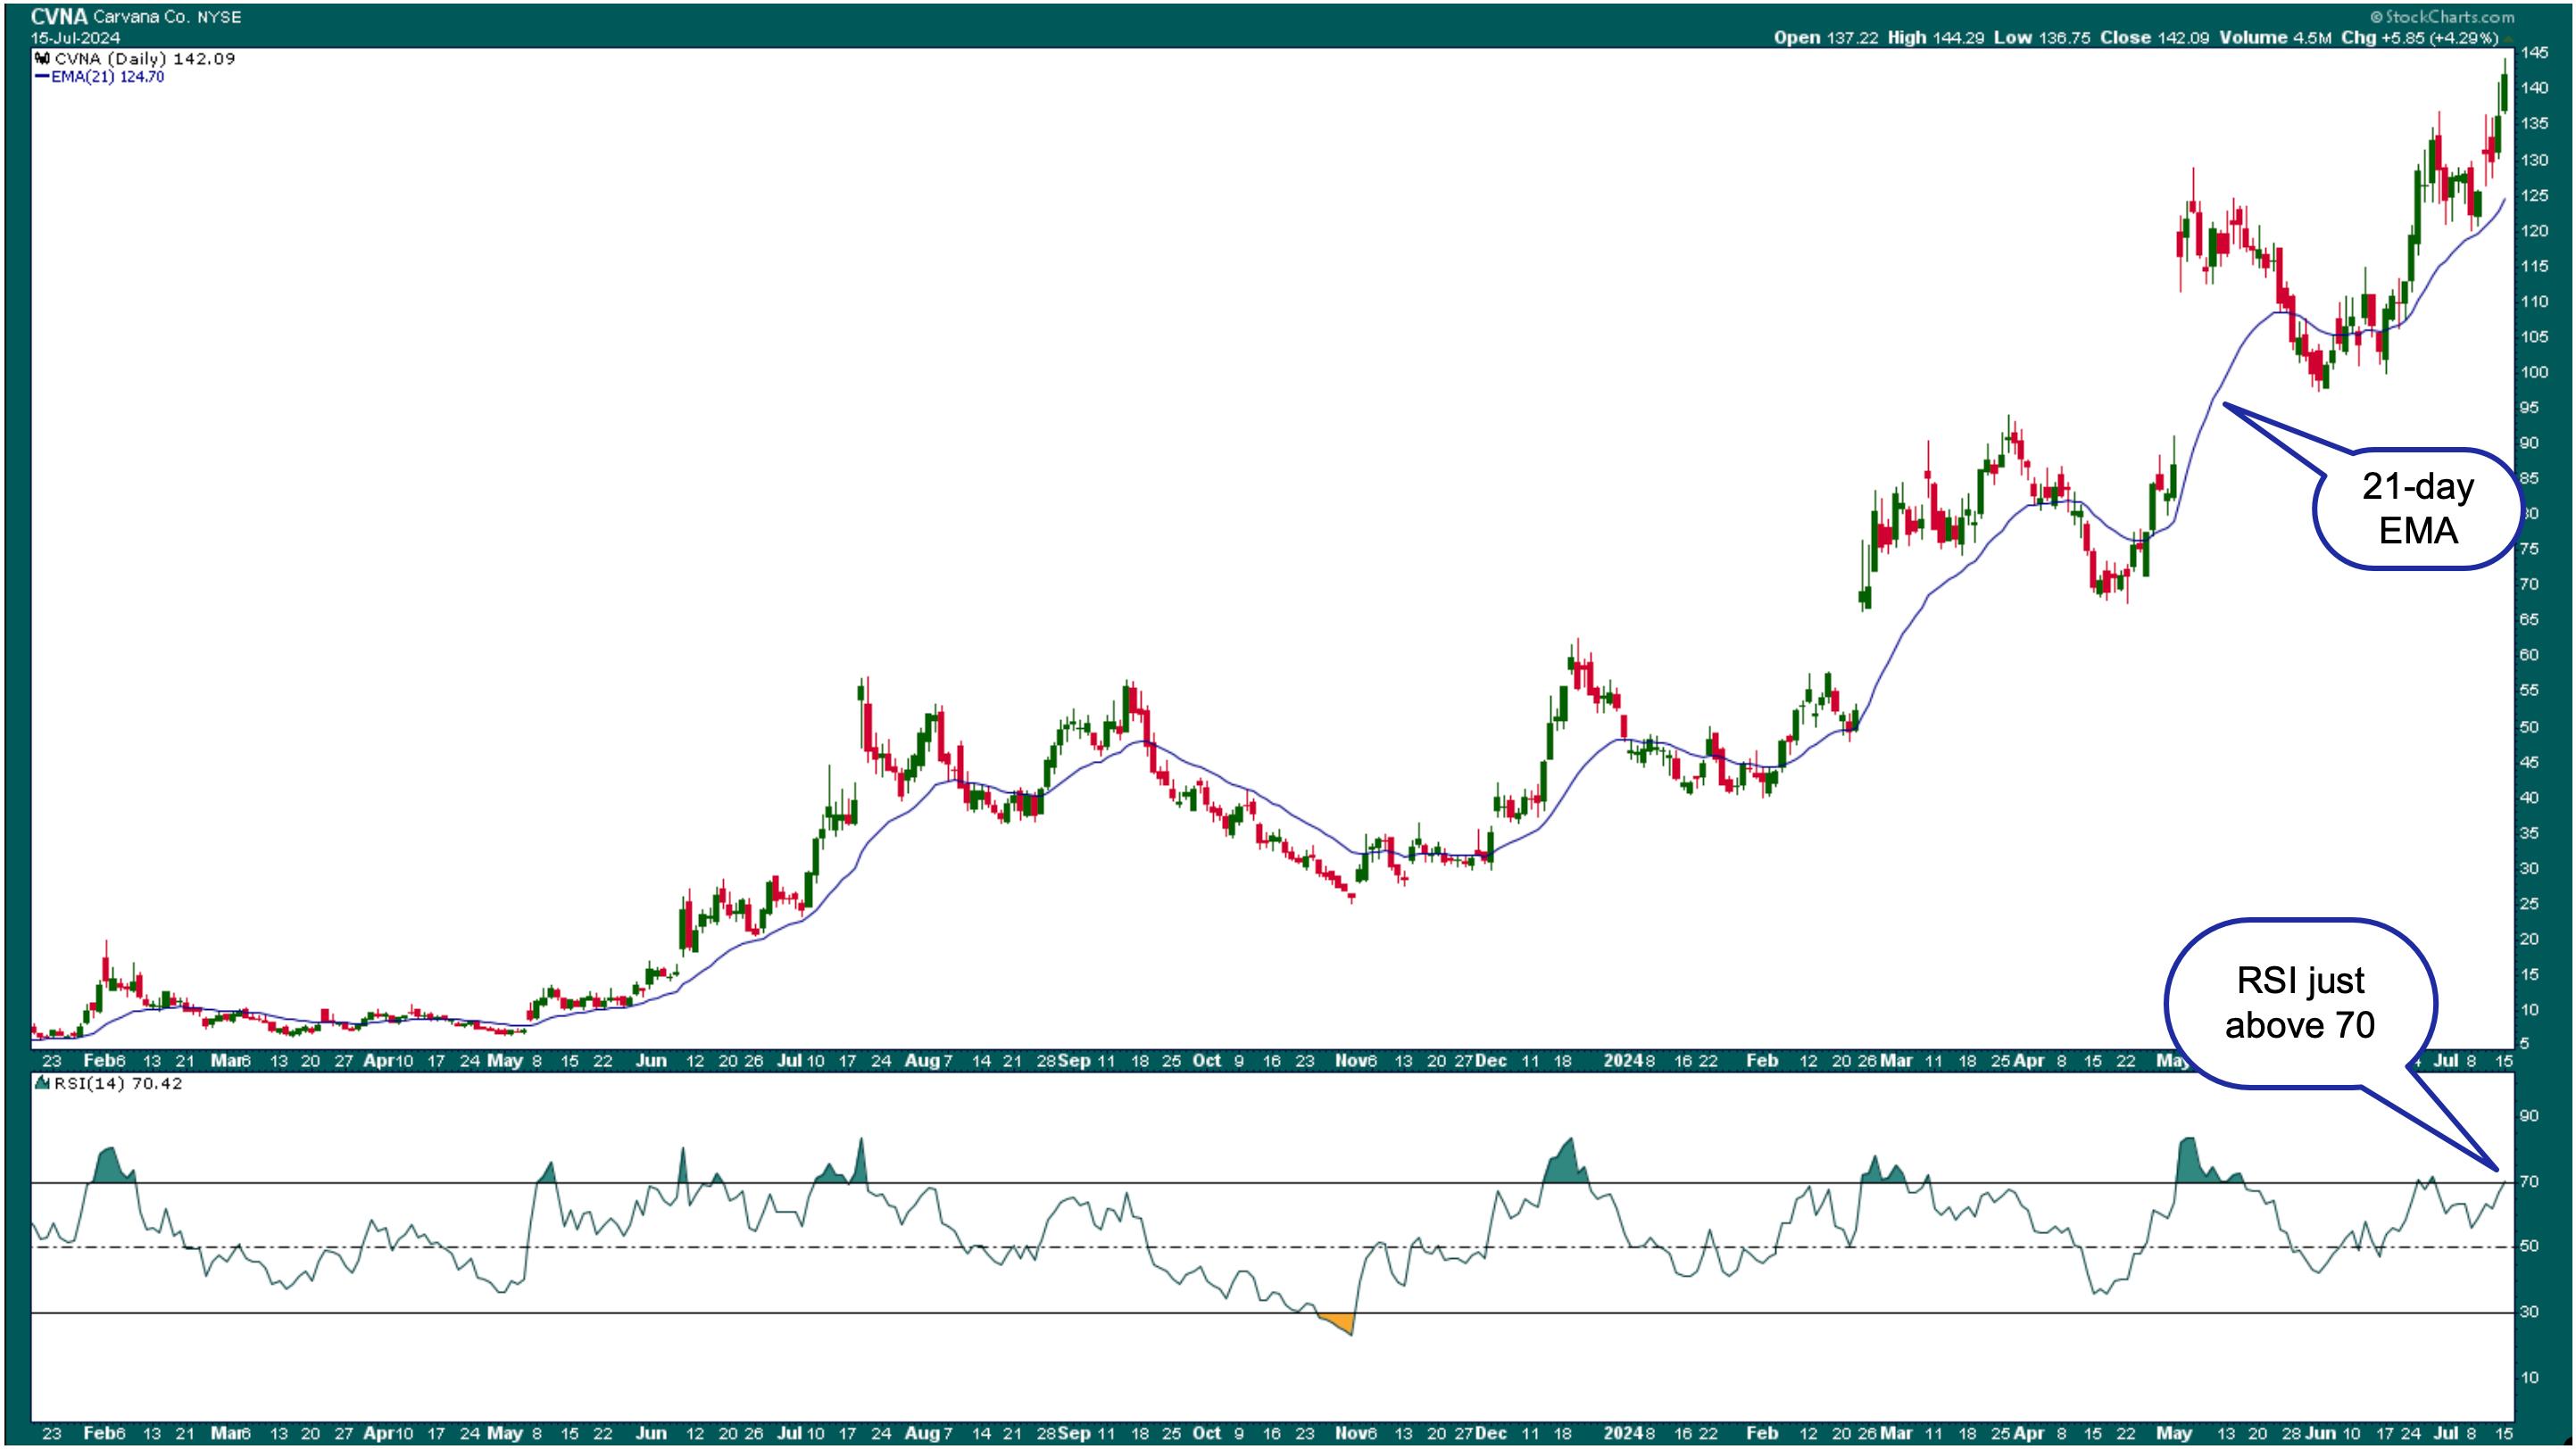
Task: Click the '21-day EMA' annotation bubble
Action: coord(2417,509)
